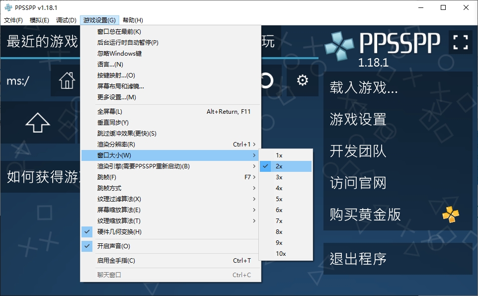Toggle 开启声音(O) off
Viewport: 478px width, 296px height.
113,246
